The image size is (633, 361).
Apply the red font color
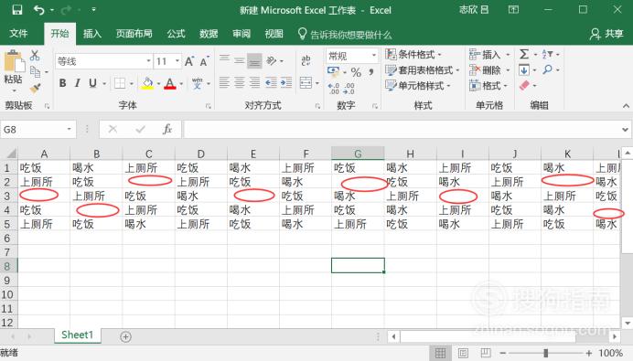[x=170, y=83]
